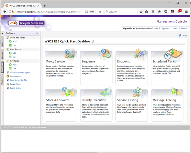The height and width of the screenshot is (153, 191).
Task: Open the Pocket shield icon
Action: tap(166, 12)
